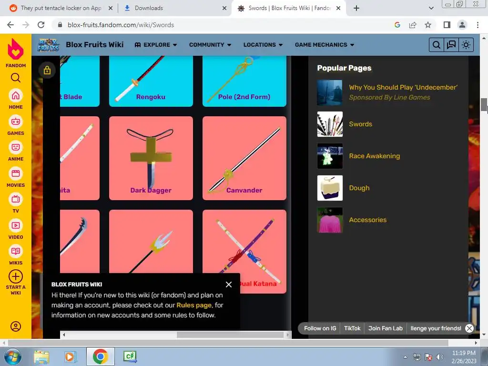Open the Swords popular page link
This screenshot has height=366, width=488.
click(360, 124)
